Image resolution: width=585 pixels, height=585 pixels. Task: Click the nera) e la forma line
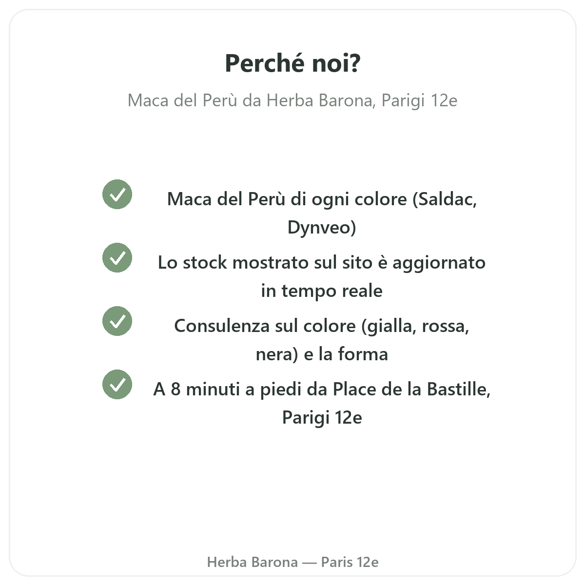tap(322, 354)
